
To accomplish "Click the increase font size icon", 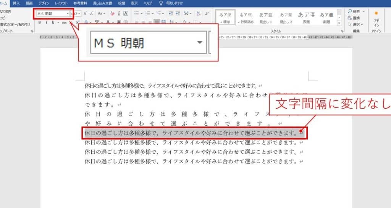I will 85,13.
